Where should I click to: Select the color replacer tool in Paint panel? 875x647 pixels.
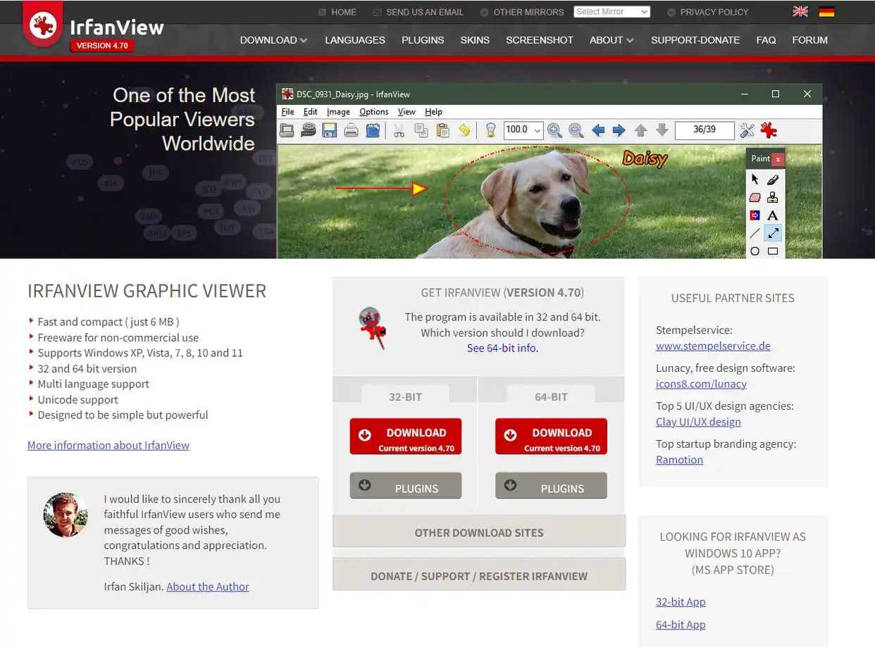pyautogui.click(x=755, y=215)
